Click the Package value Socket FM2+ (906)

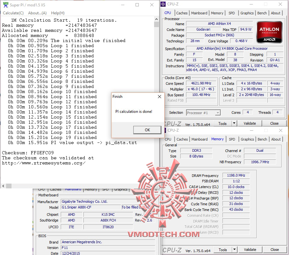(x=219, y=35)
